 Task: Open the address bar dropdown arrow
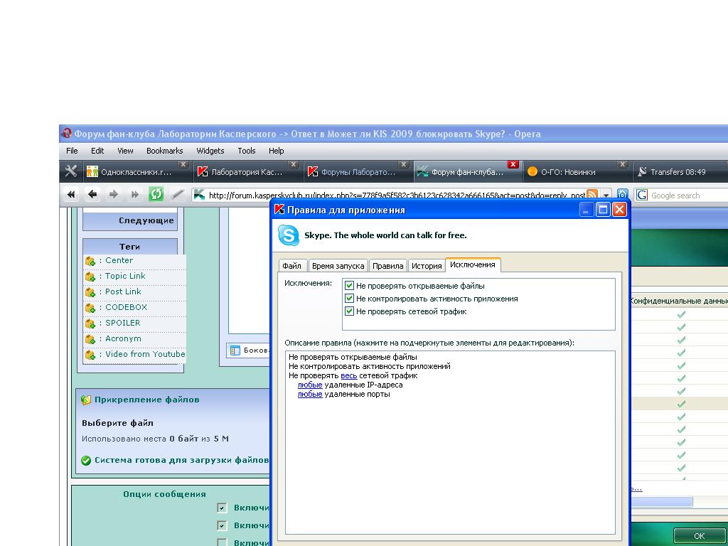(606, 196)
